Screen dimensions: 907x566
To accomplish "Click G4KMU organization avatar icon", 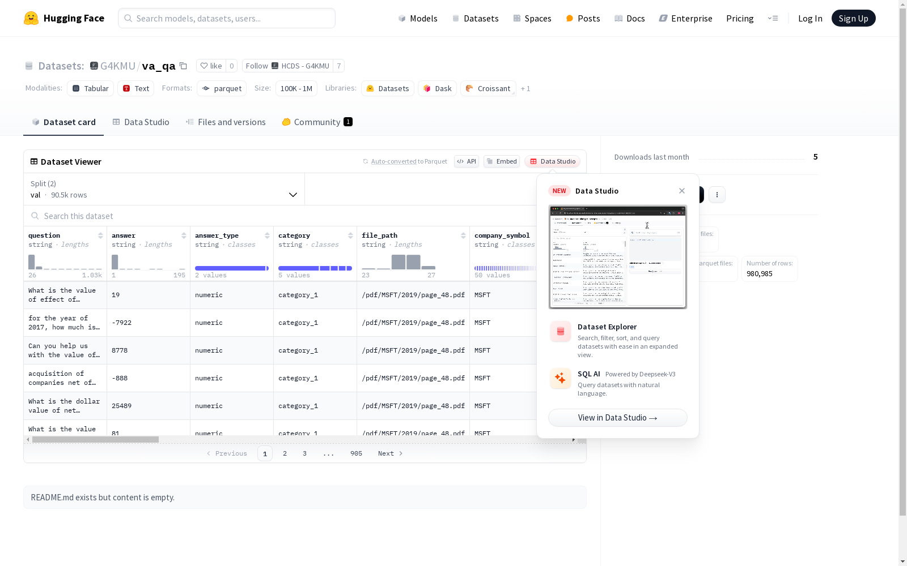I will tap(94, 66).
